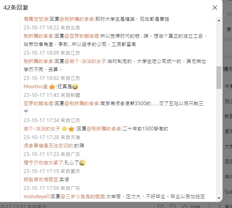Click the scrollbar down arrow
Image resolution: width=232 pixels, height=208 pixels.
coord(219,198)
